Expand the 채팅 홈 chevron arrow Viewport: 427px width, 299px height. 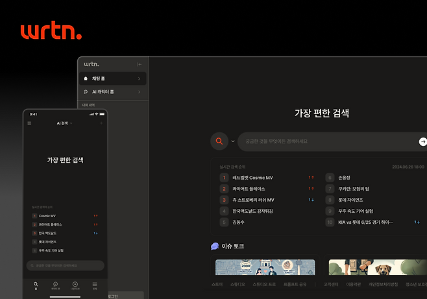[x=139, y=78]
